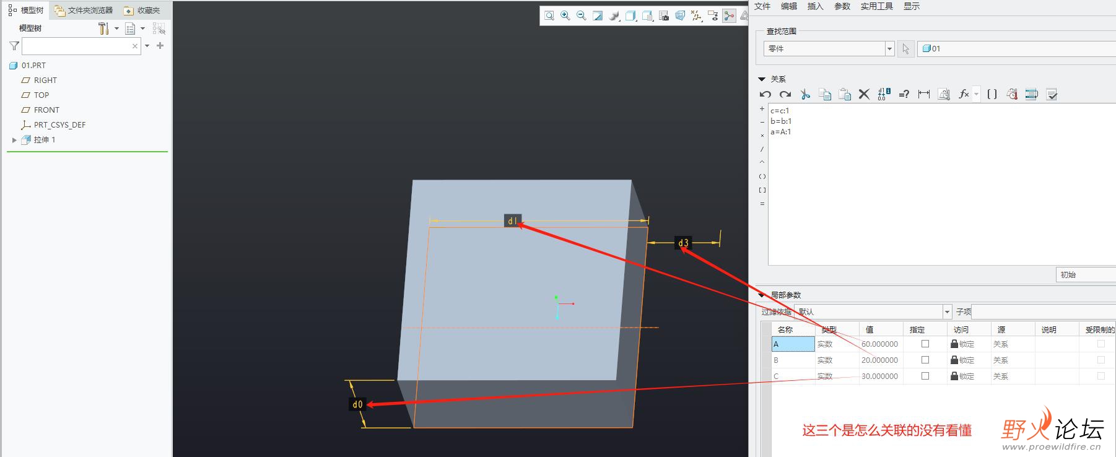The image size is (1116, 457).
Task: Open the datum display filters icon
Action: tap(697, 16)
